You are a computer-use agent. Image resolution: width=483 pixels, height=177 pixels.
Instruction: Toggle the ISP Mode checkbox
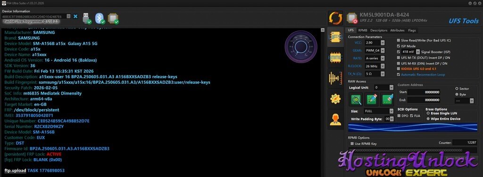point(399,46)
